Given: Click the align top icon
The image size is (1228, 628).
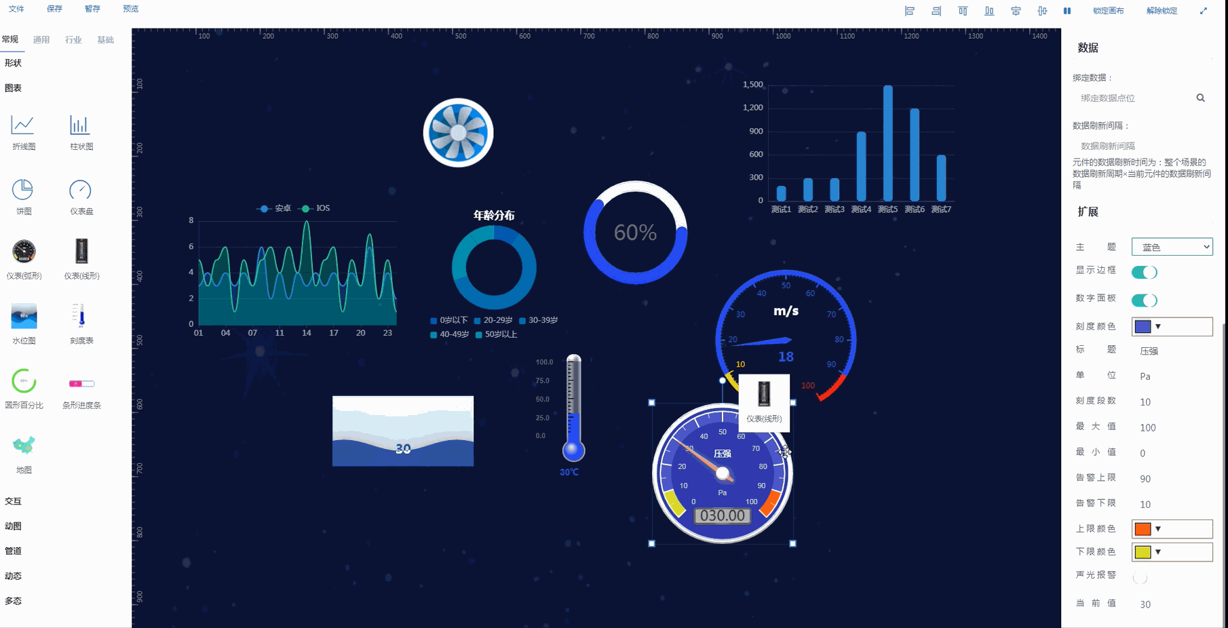Looking at the screenshot, I should point(963,11).
